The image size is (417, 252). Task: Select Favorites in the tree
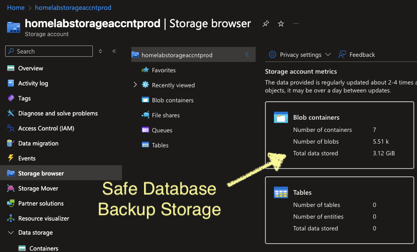click(164, 70)
